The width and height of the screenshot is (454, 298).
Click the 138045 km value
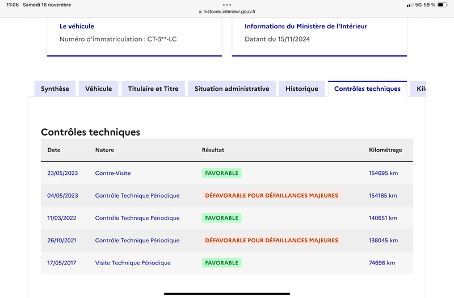384,240
